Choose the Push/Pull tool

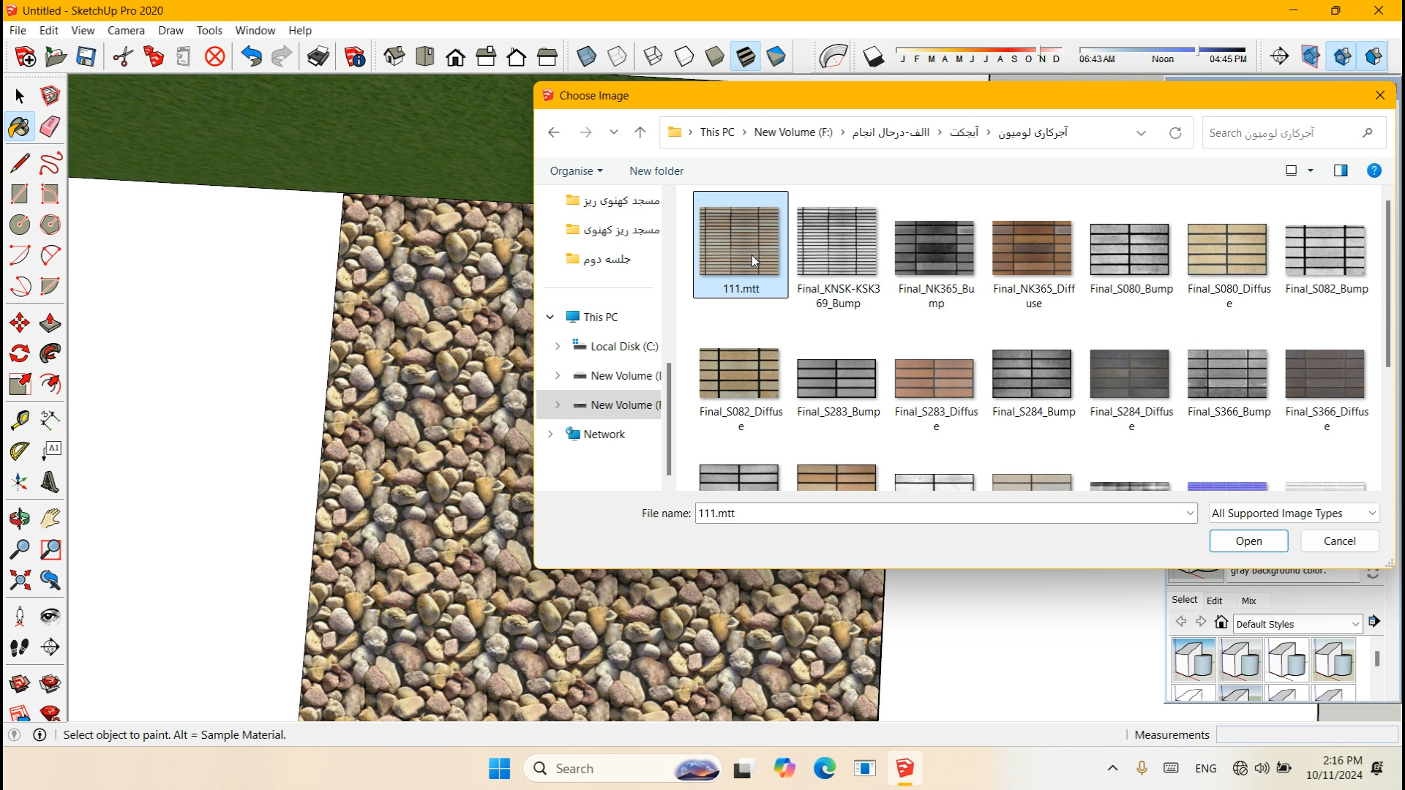[x=50, y=323]
